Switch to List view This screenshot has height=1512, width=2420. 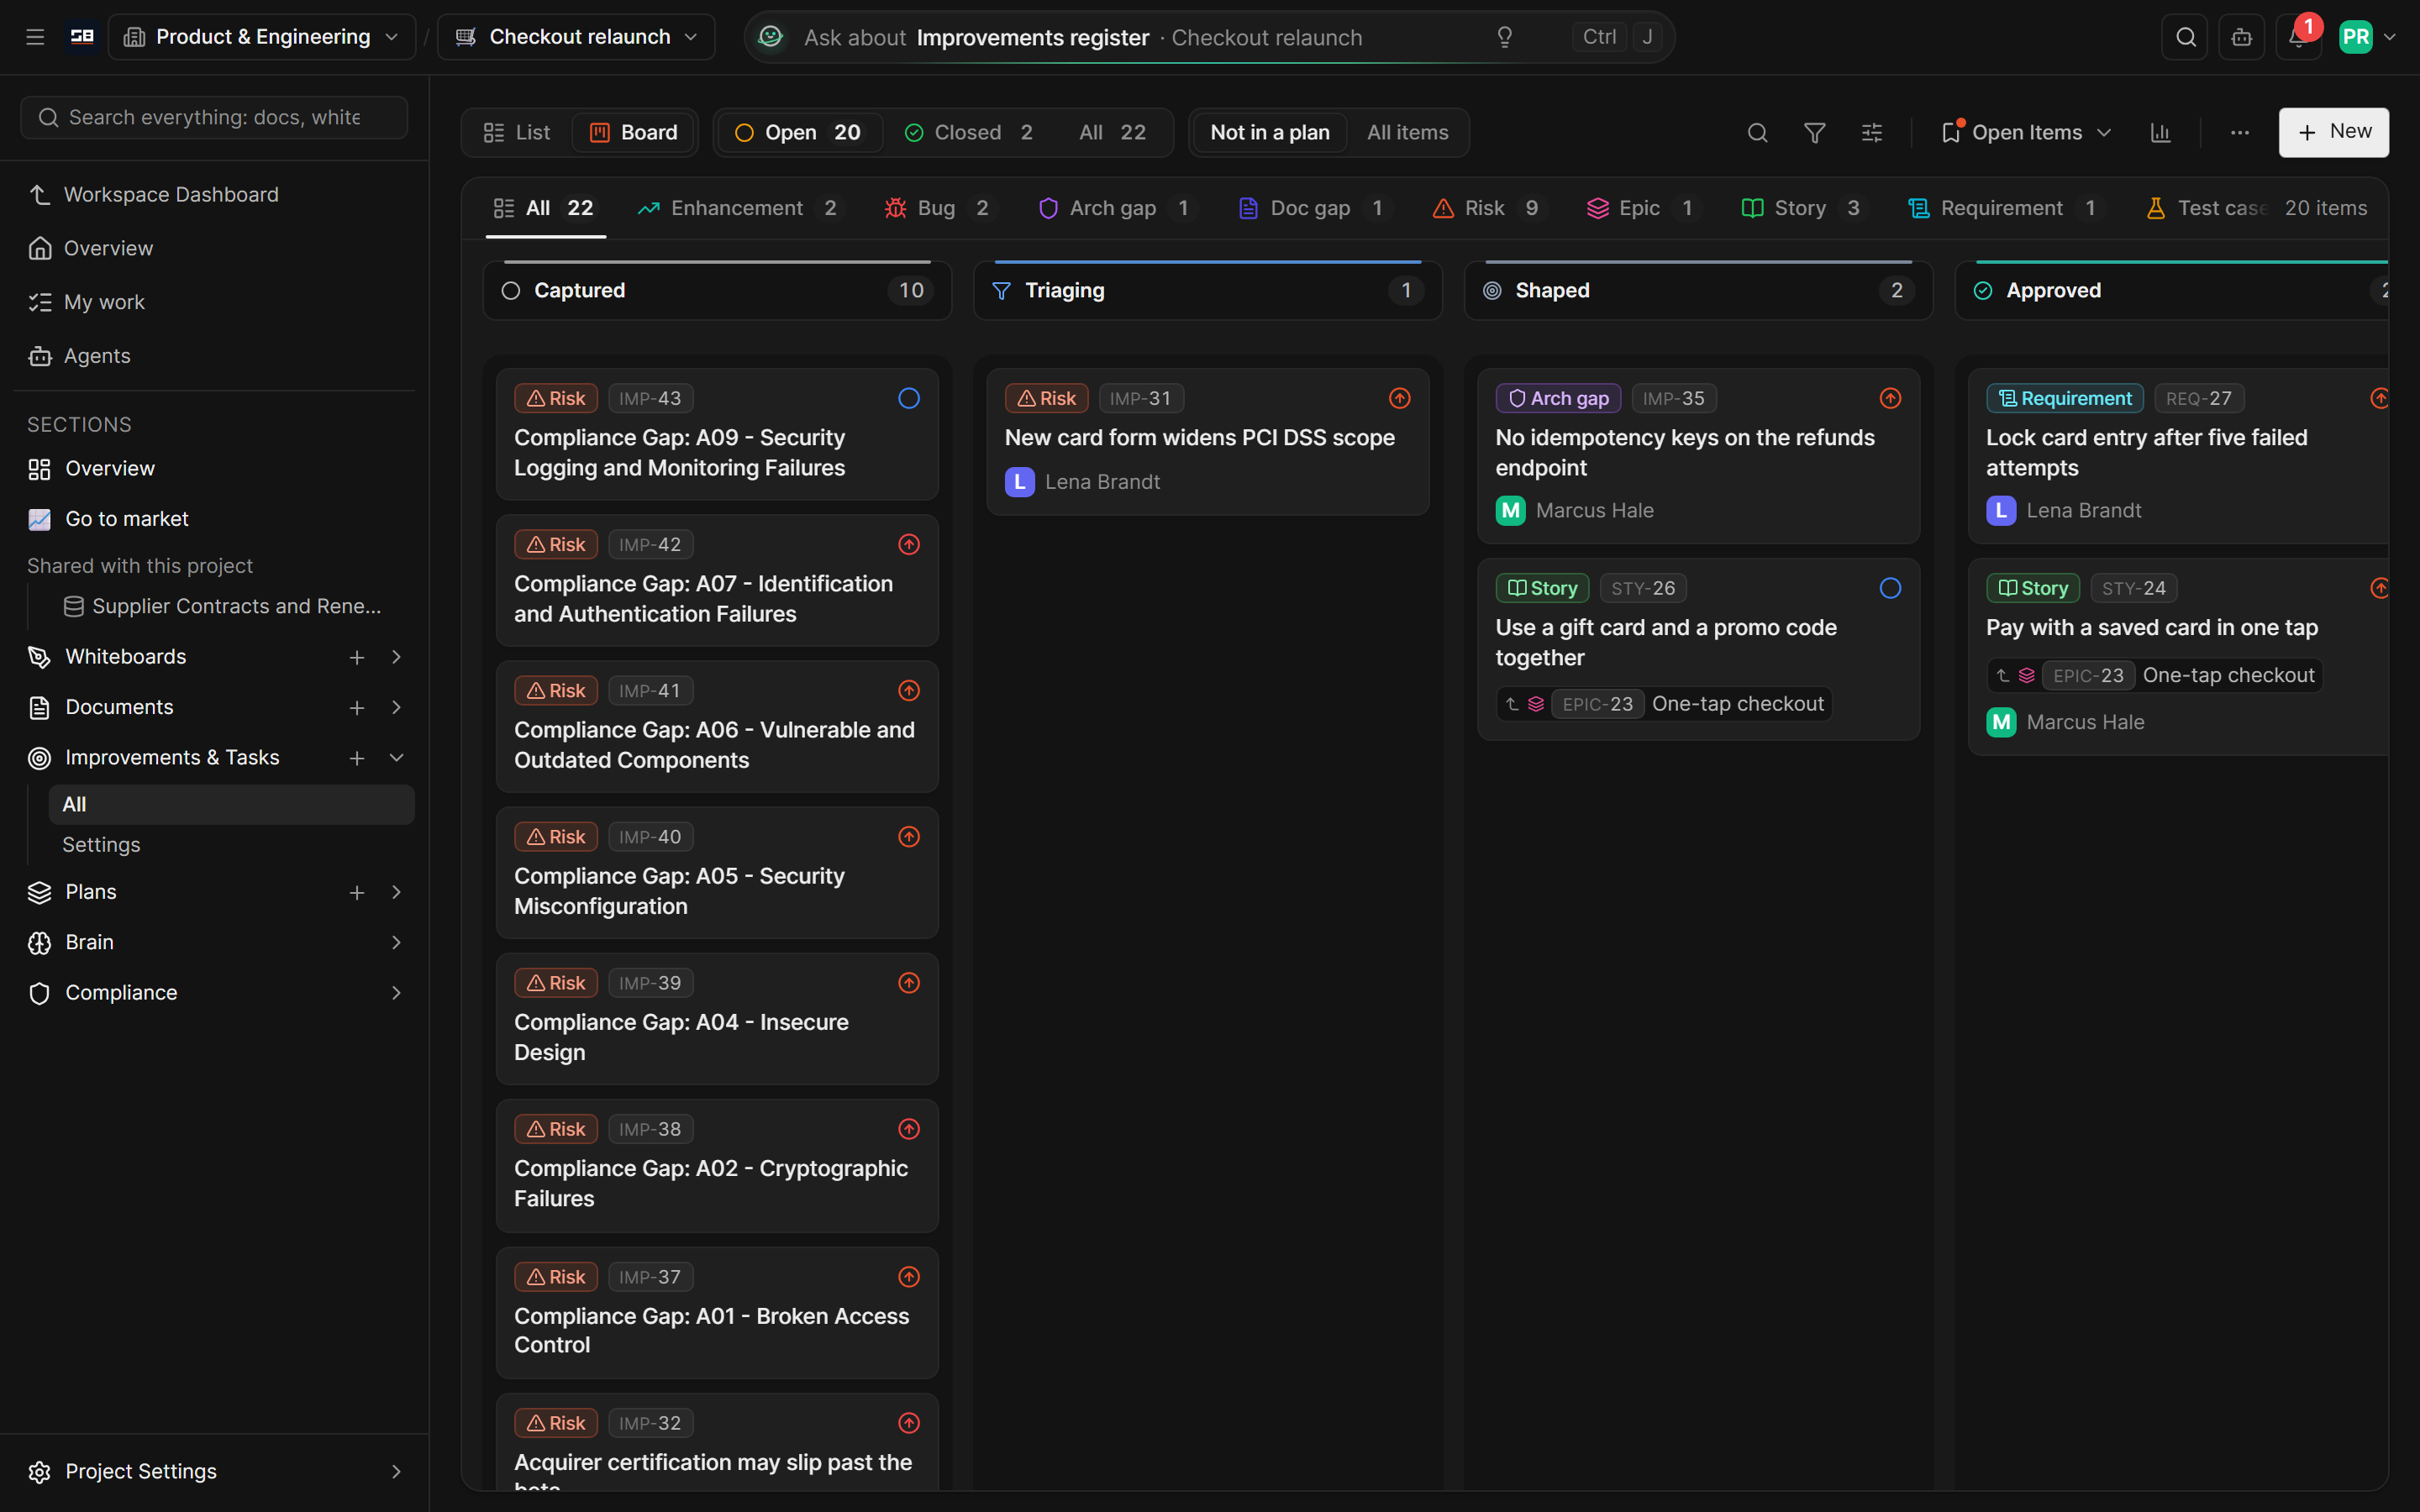(517, 133)
